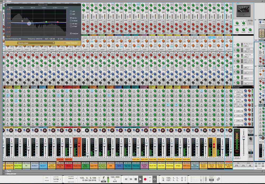
Task: Click the Stop button in the transport
Action: tap(136, 178)
